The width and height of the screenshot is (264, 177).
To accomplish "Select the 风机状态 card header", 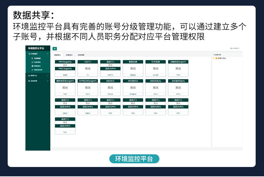I will tap(110, 81).
